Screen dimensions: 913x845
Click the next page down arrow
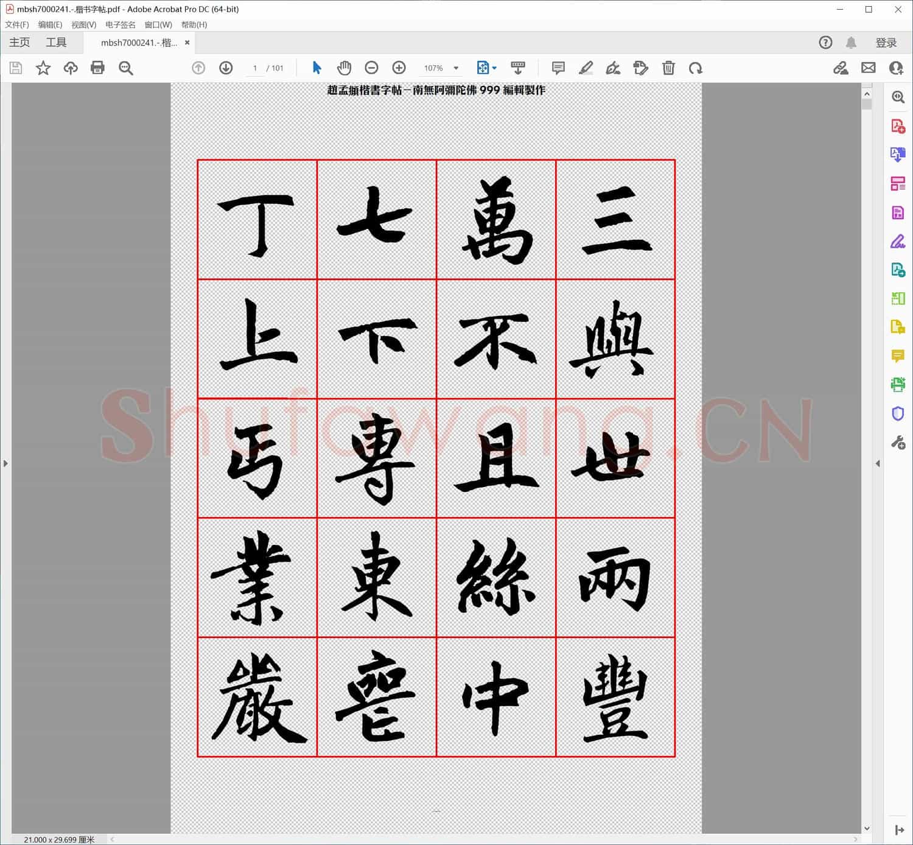pos(225,68)
